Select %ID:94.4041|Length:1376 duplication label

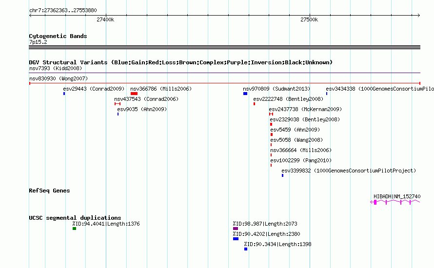106,224
